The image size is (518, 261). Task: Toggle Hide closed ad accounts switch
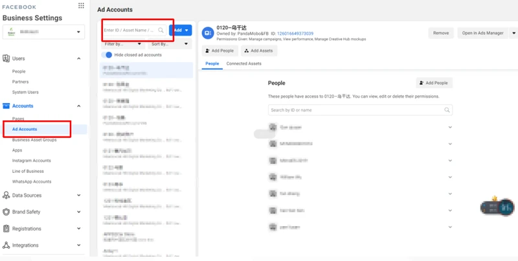pos(107,55)
